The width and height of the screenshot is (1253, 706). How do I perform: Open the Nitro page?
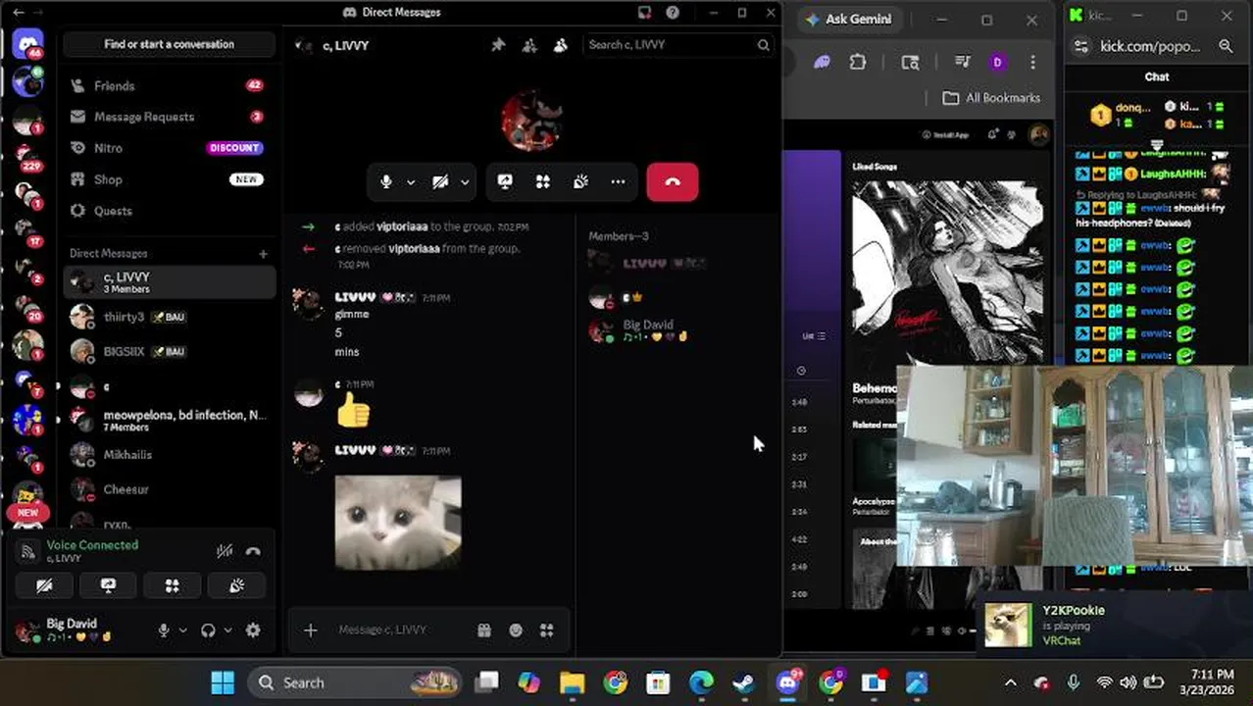point(169,148)
